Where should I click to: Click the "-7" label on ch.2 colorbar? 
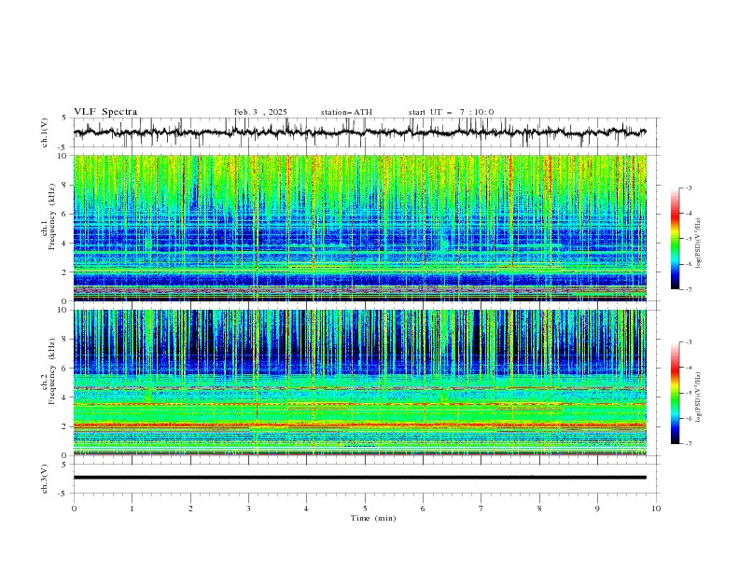coord(688,444)
